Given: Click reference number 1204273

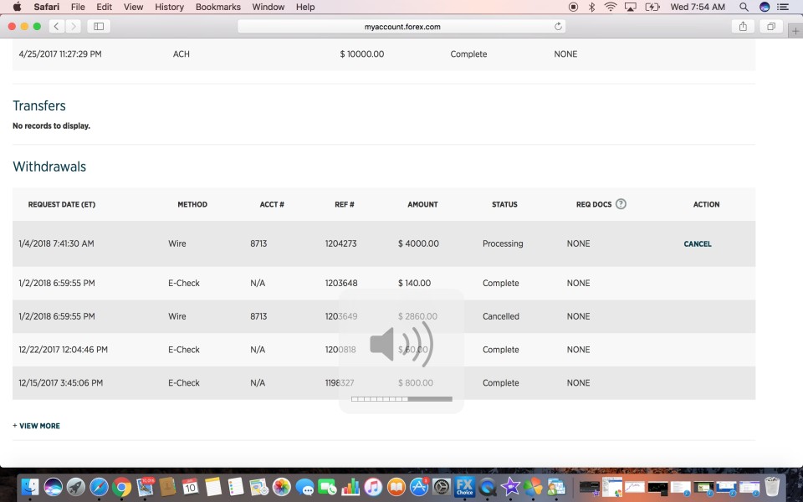Looking at the screenshot, I should click(x=340, y=243).
